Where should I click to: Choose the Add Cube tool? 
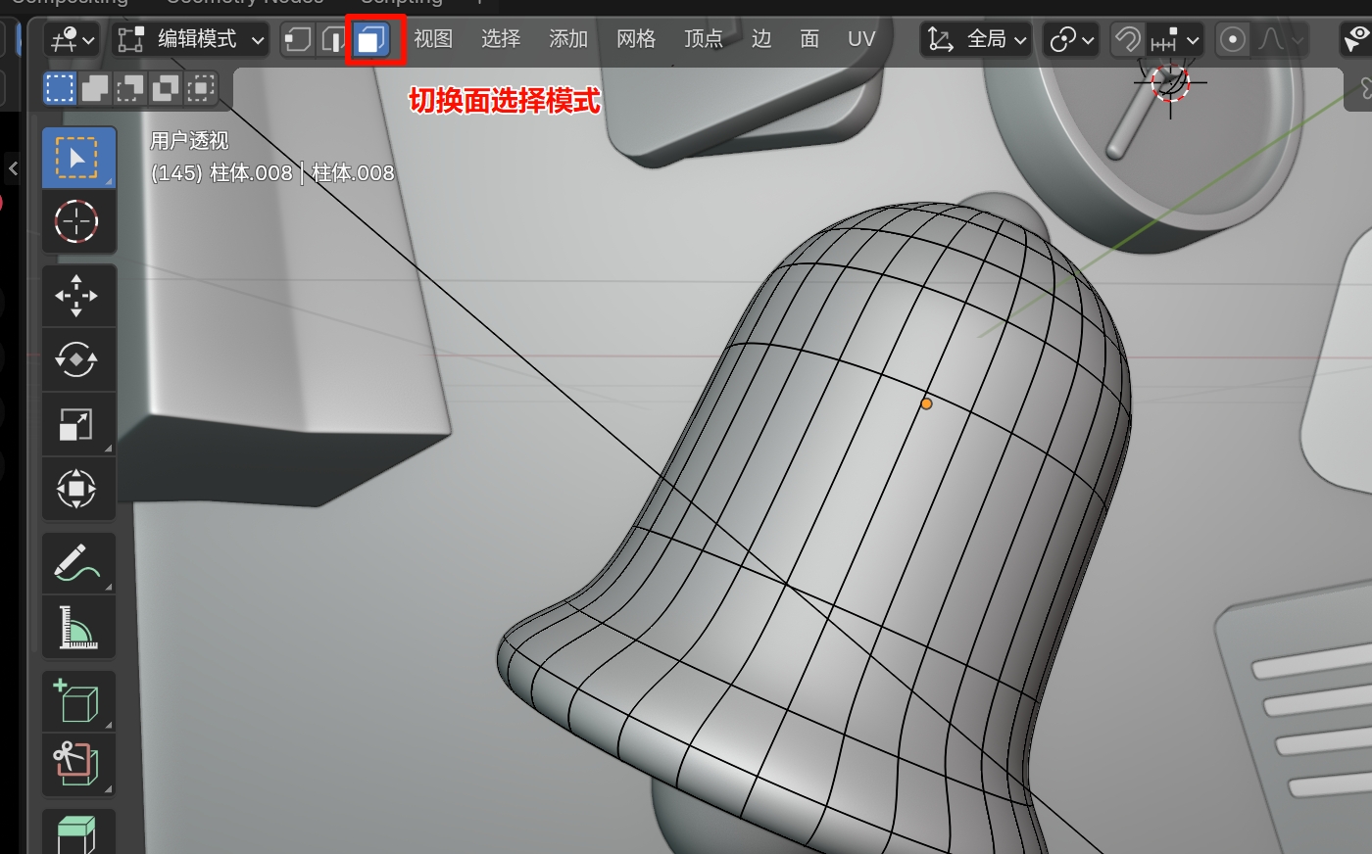pyautogui.click(x=76, y=701)
